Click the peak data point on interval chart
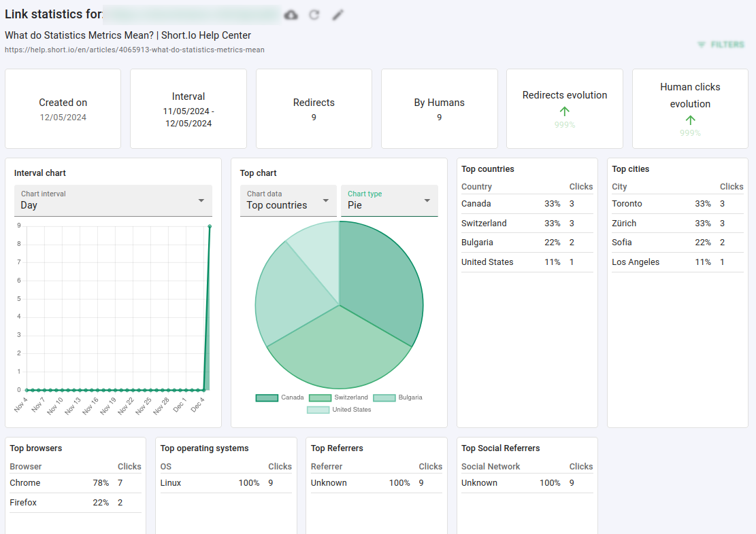756x534 pixels. point(210,226)
